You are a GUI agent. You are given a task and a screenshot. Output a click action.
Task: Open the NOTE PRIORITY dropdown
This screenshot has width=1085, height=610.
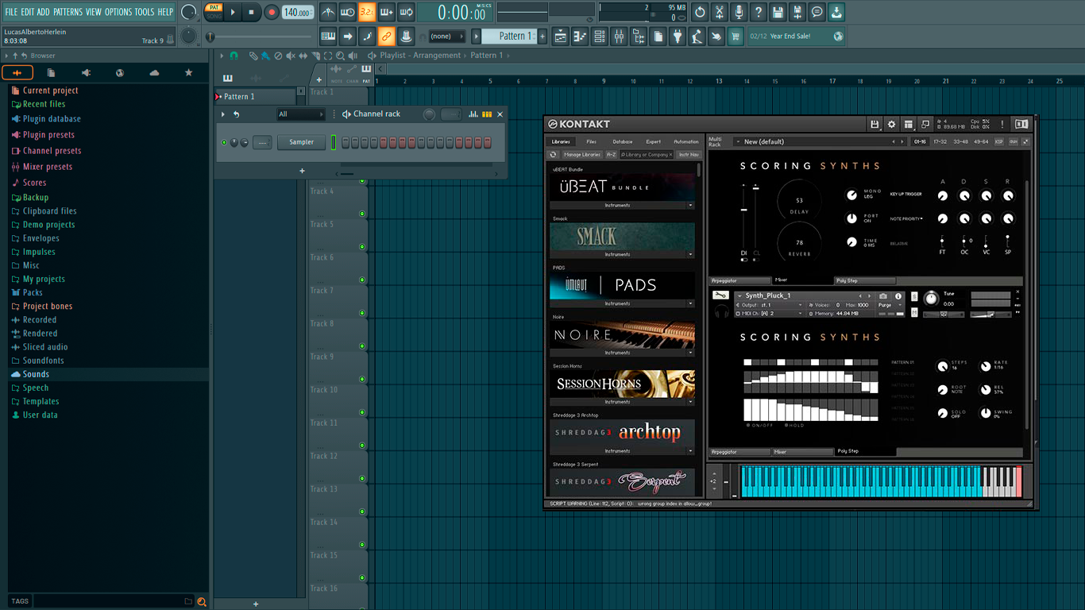[x=907, y=218]
